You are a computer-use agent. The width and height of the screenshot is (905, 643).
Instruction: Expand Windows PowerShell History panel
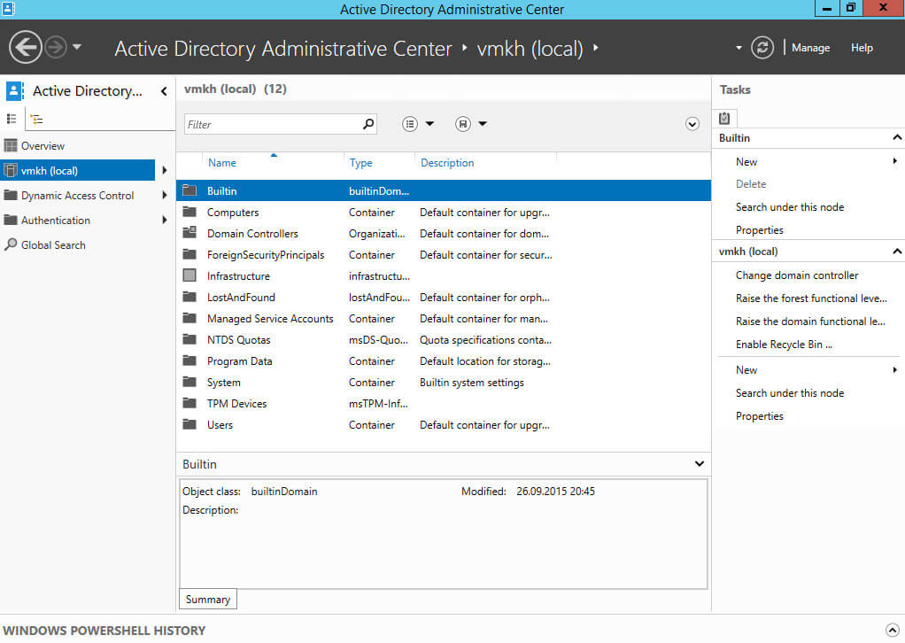pyautogui.click(x=892, y=631)
